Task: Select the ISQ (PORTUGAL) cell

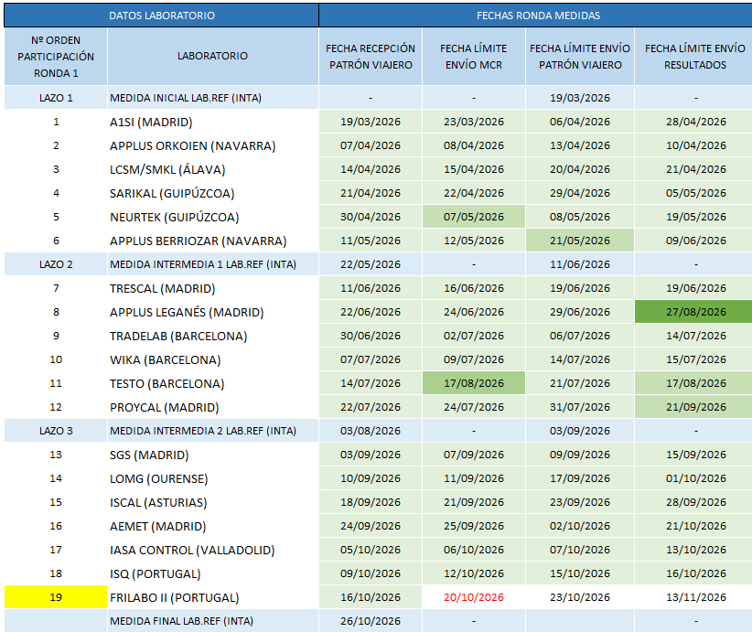Action: click(x=213, y=573)
